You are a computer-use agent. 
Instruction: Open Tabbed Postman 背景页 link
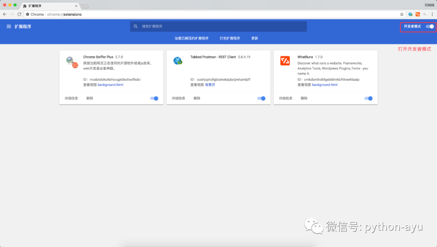210,85
